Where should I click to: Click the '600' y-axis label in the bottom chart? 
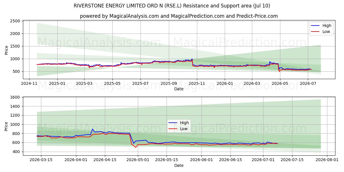click(16, 143)
